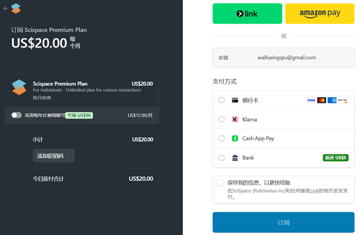Click the green Cash App icon
Image resolution: width=359 pixels, height=235 pixels.
(235, 138)
